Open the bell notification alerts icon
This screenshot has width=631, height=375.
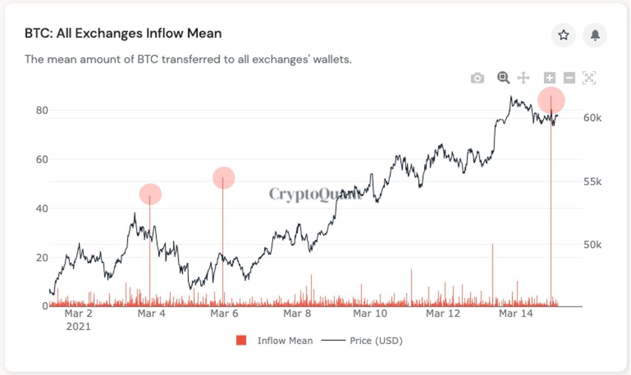click(595, 35)
